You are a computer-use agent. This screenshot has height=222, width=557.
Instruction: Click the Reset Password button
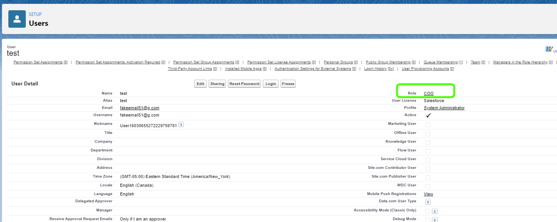click(245, 84)
